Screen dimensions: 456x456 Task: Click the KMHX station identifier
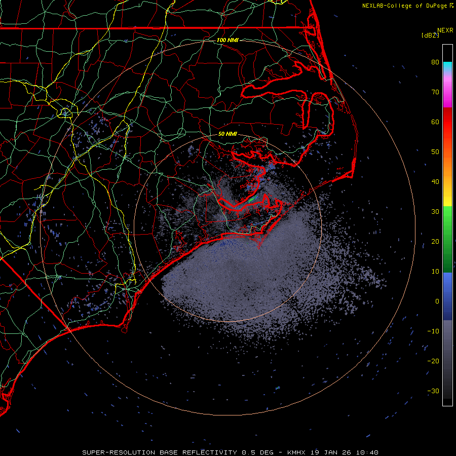[296, 452]
